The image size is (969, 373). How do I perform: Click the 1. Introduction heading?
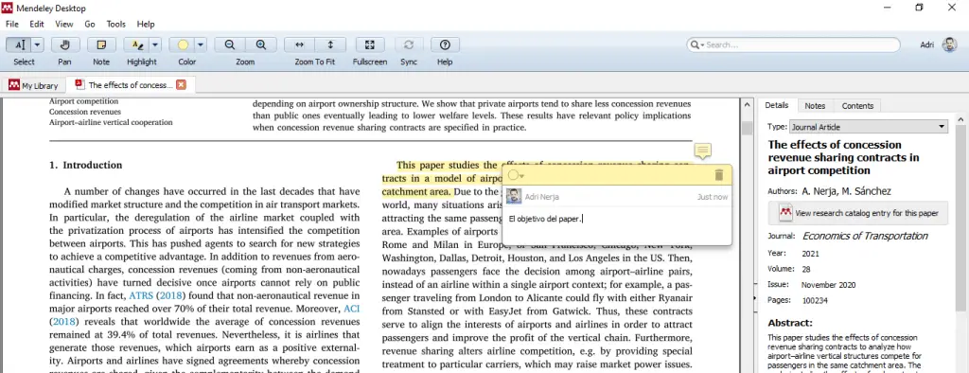pos(86,165)
